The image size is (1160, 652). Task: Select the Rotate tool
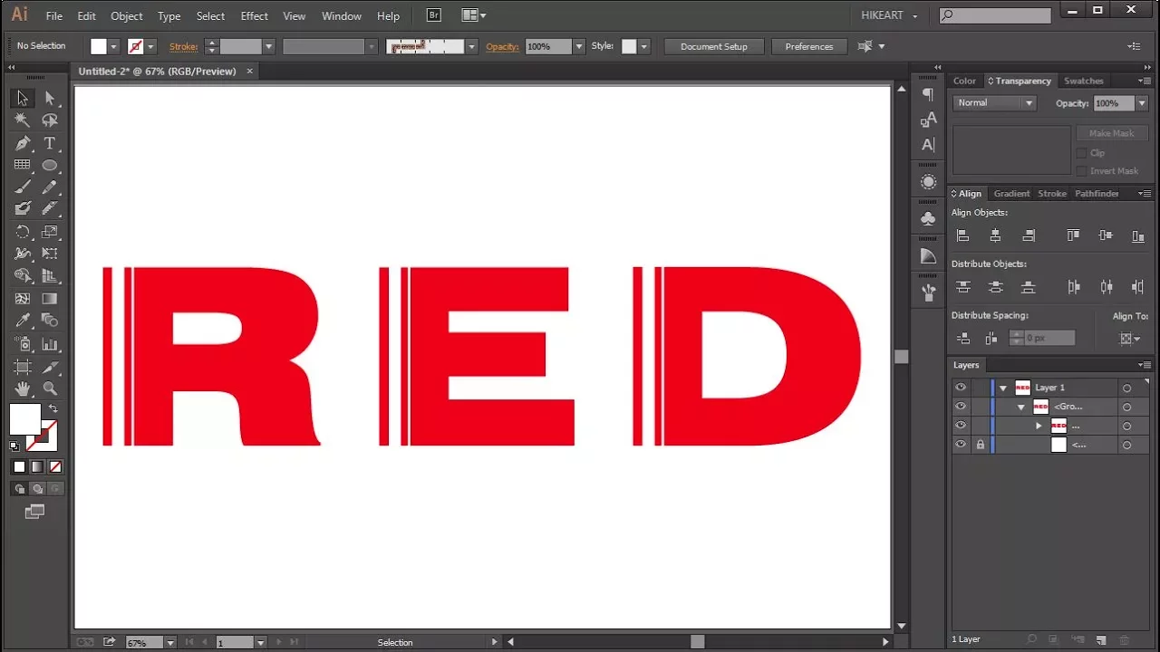click(x=23, y=232)
